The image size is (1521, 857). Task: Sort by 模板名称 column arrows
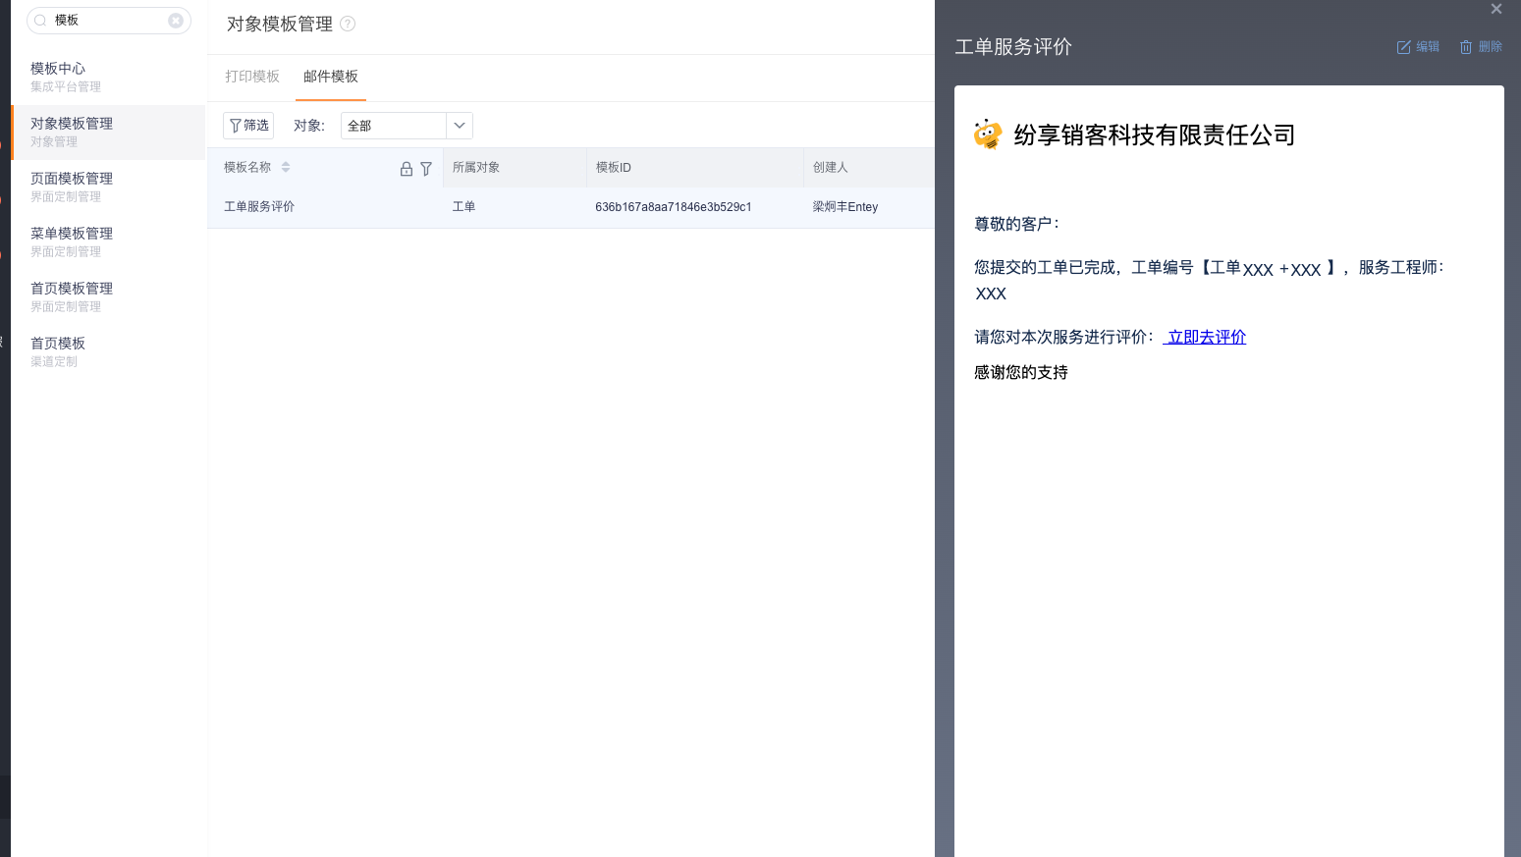[x=286, y=168]
